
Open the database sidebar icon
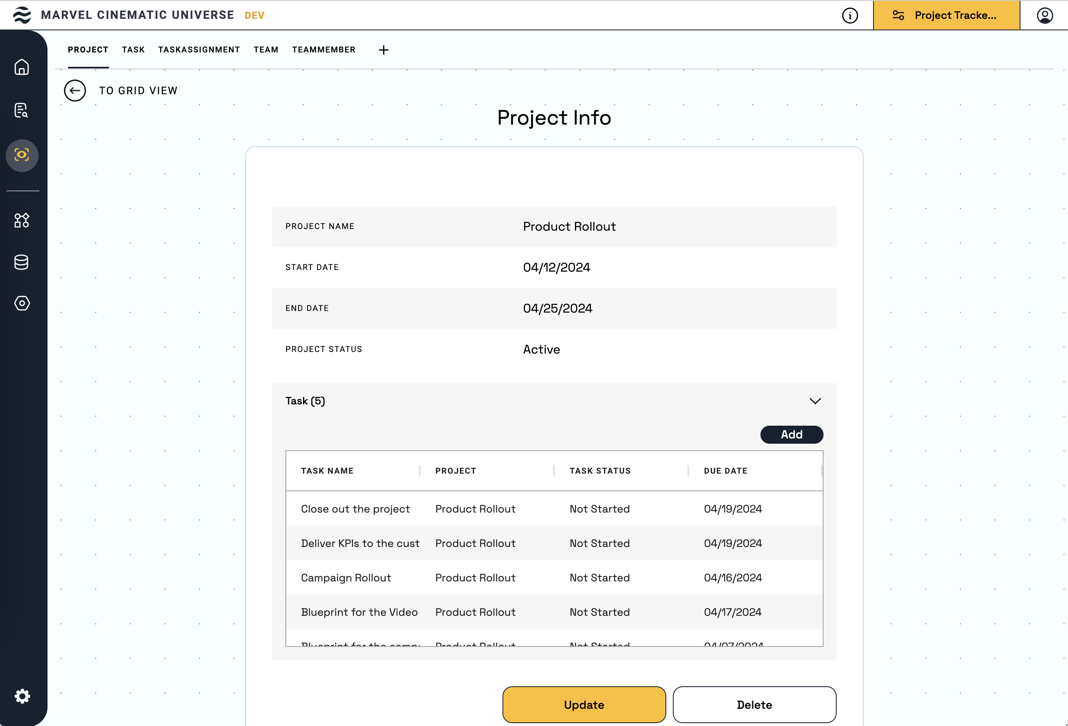pos(22,262)
